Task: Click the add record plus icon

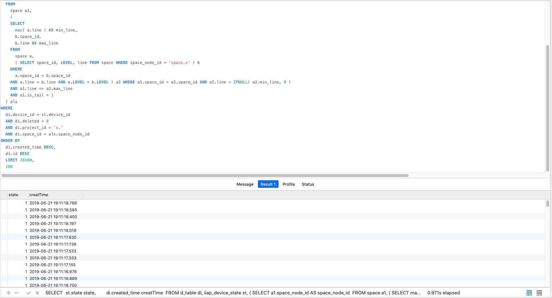Action: tap(9, 293)
